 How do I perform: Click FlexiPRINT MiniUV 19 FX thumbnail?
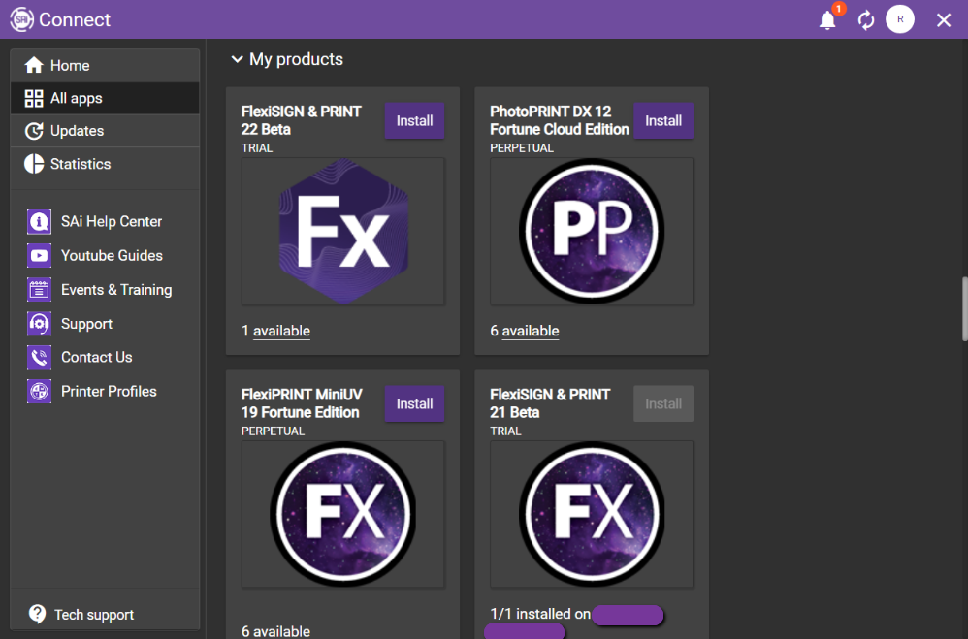[x=342, y=514]
